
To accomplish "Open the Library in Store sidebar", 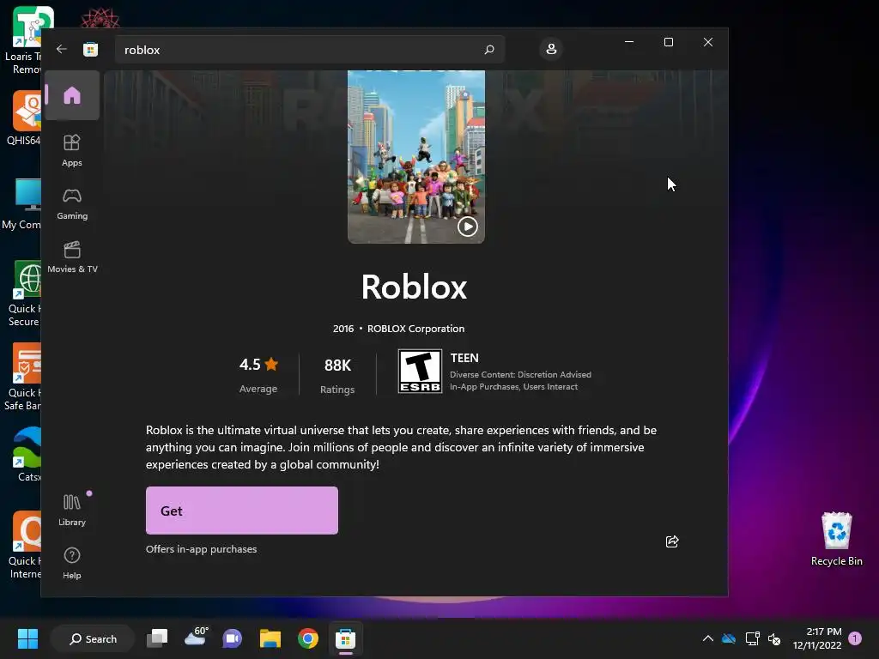I will [x=72, y=510].
